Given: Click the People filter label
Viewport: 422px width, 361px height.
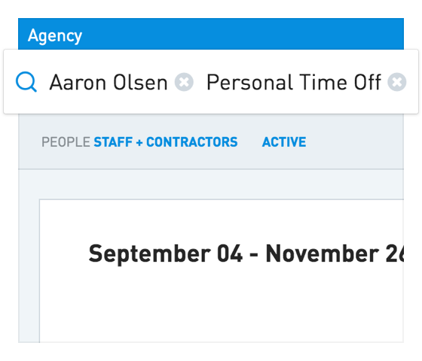Looking at the screenshot, I should tap(66, 142).
